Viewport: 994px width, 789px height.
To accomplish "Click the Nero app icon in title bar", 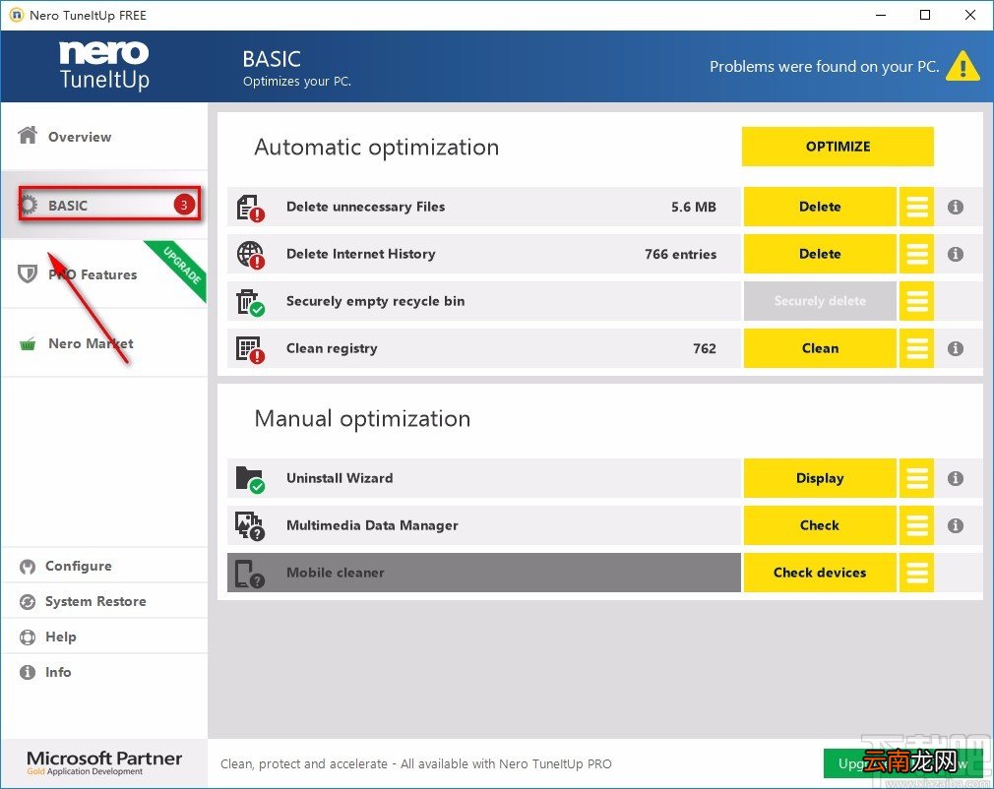I will [16, 15].
